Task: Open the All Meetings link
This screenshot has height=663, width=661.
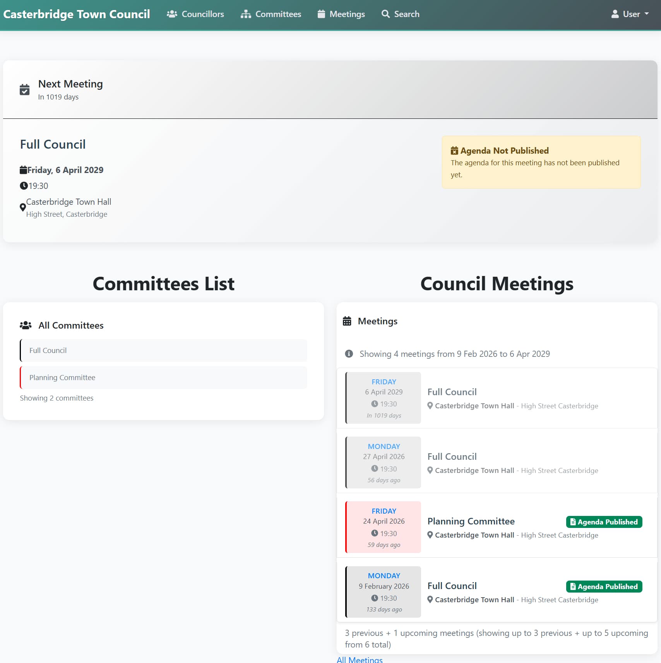Action: tap(360, 660)
